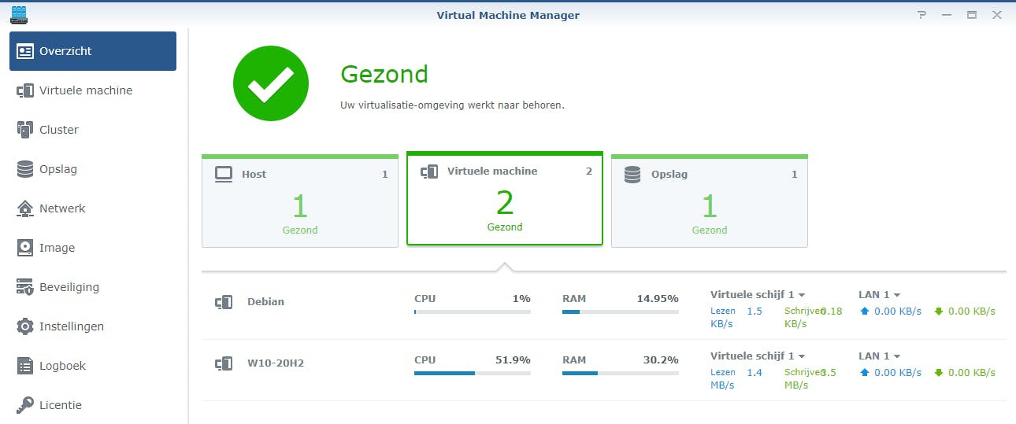This screenshot has width=1016, height=424.
Task: Click the Beveiliging shield icon in sidebar
Action: 25,287
